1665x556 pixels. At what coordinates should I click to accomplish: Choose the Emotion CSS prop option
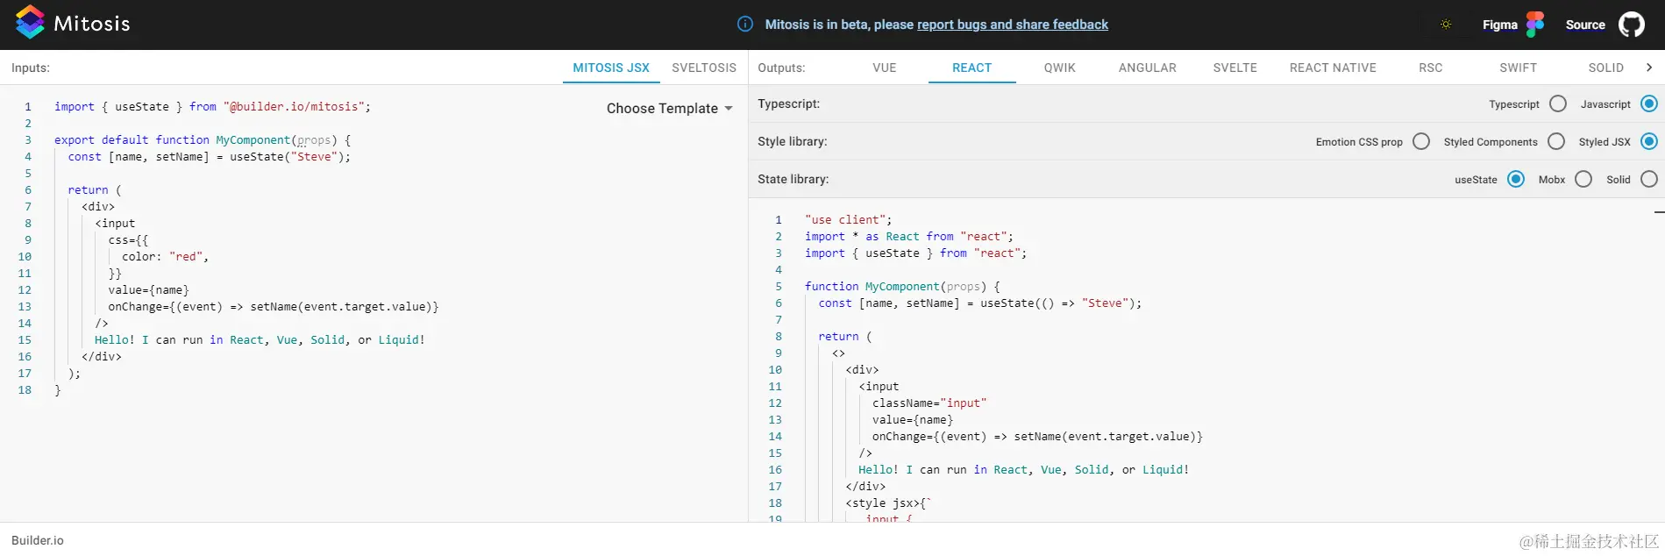(1421, 142)
